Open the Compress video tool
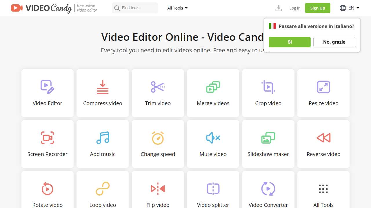The height and width of the screenshot is (208, 371). pyautogui.click(x=103, y=93)
